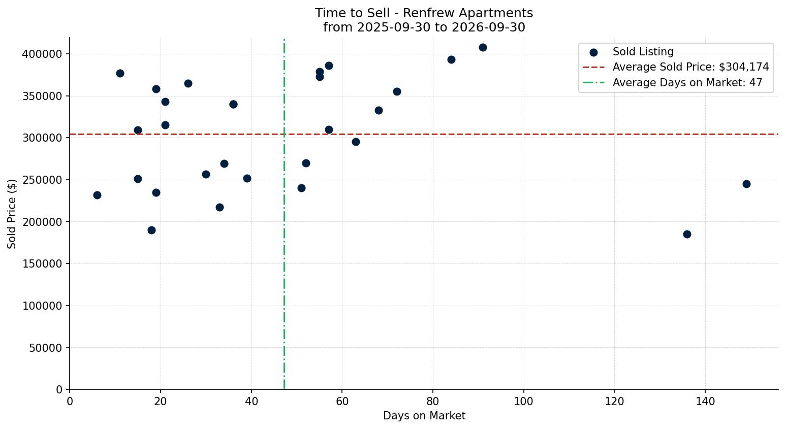The width and height of the screenshot is (786, 429).
Task: Click the Average Sold Price legend entry
Action: click(x=676, y=67)
